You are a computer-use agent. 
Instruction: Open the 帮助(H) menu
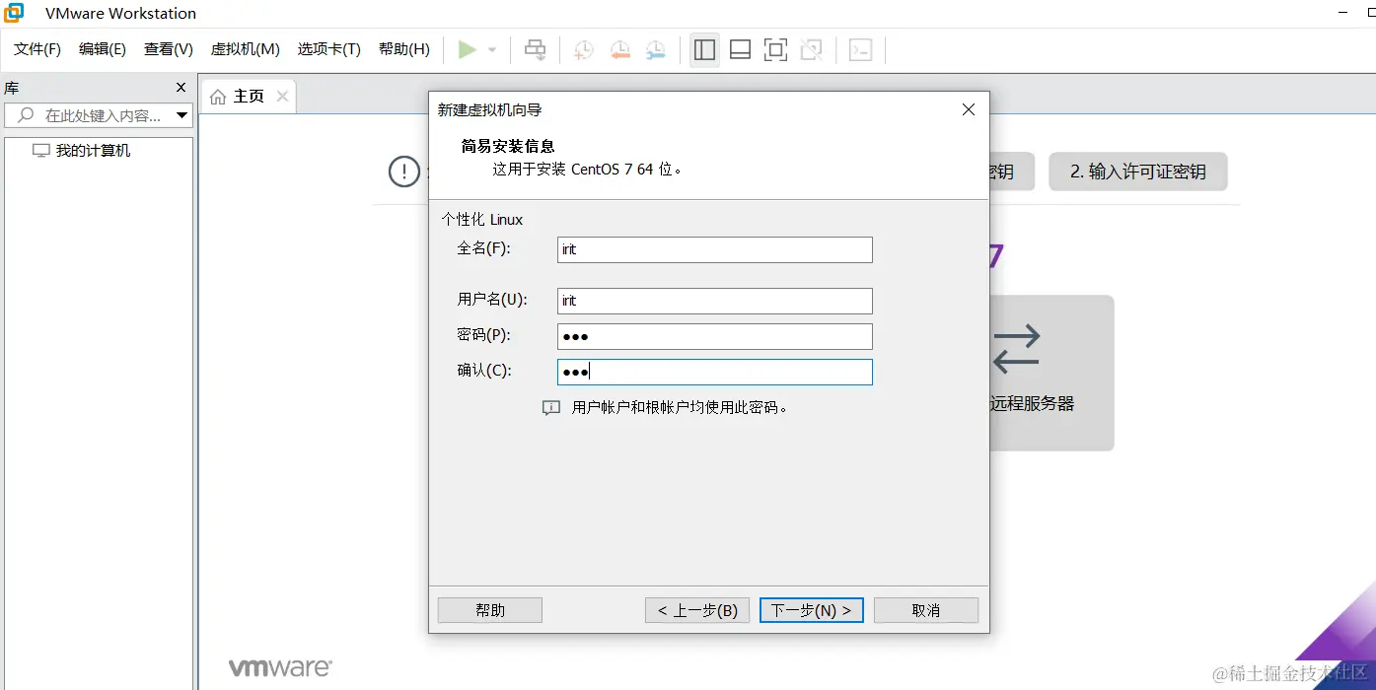(x=404, y=49)
